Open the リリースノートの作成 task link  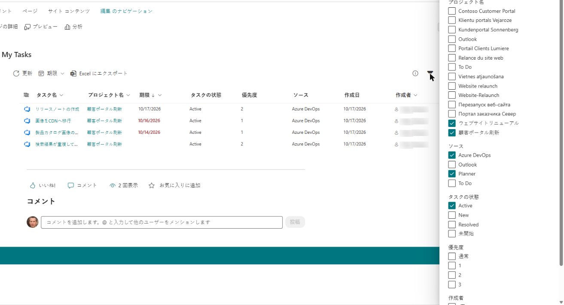coord(57,109)
